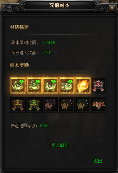The width and height of the screenshot is (118, 173).
Task: Close the 充值副本 dialog
Action: click(112, 8)
